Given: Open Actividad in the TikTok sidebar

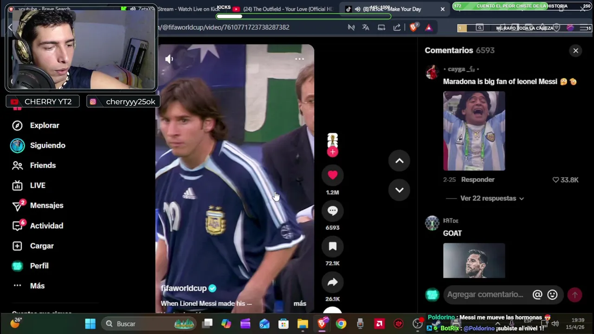Looking at the screenshot, I should click(x=46, y=225).
